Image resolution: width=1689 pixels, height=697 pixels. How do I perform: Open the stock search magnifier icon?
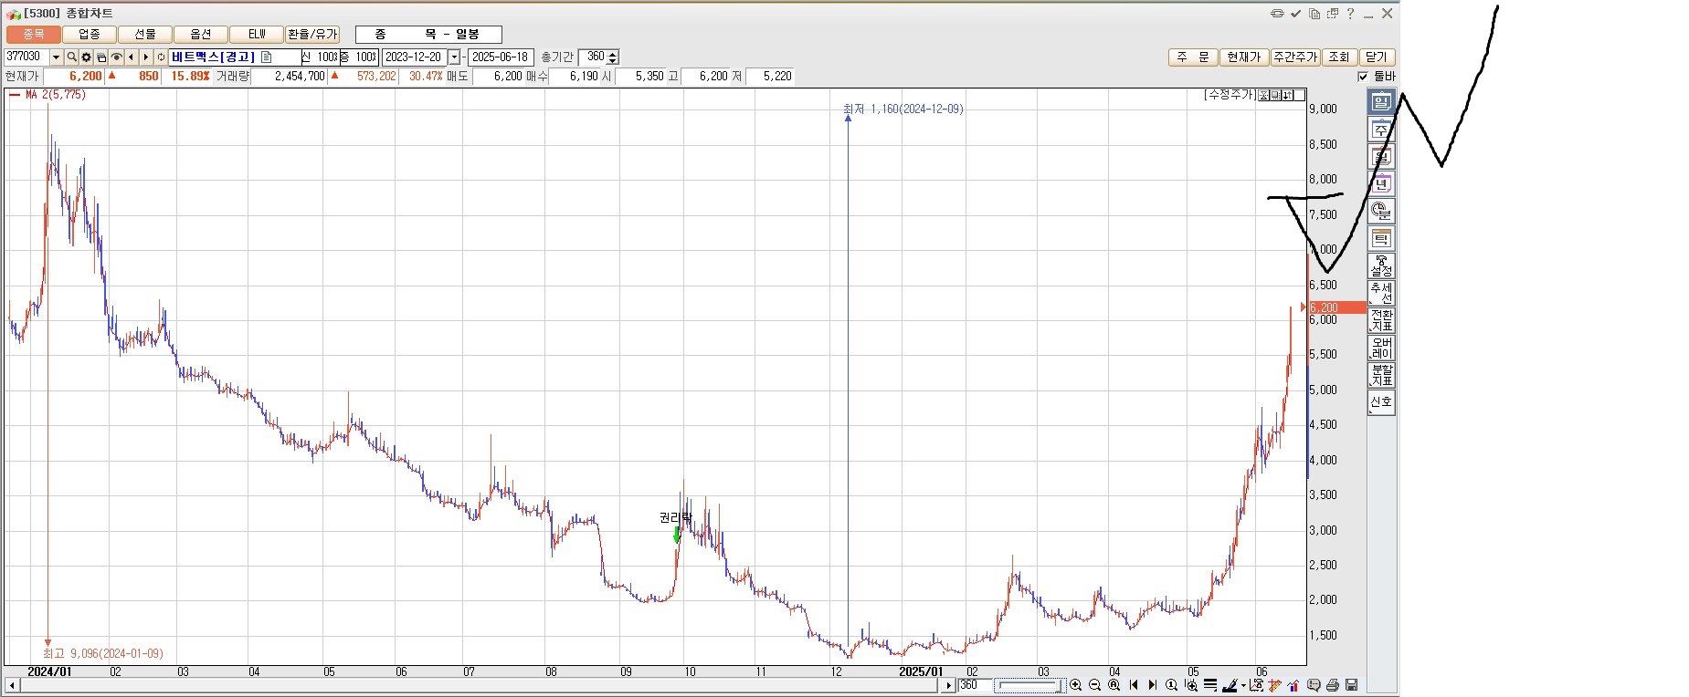click(71, 57)
